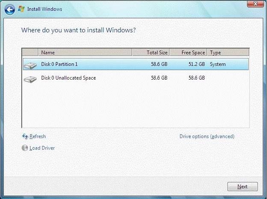This screenshot has height=199, width=267.
Task: Select the Disk 0 Partition 1 row
Action: tap(136, 64)
